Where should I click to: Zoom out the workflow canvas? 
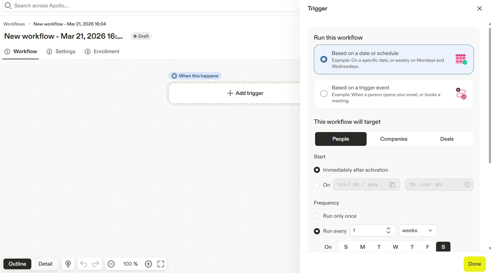(x=111, y=264)
